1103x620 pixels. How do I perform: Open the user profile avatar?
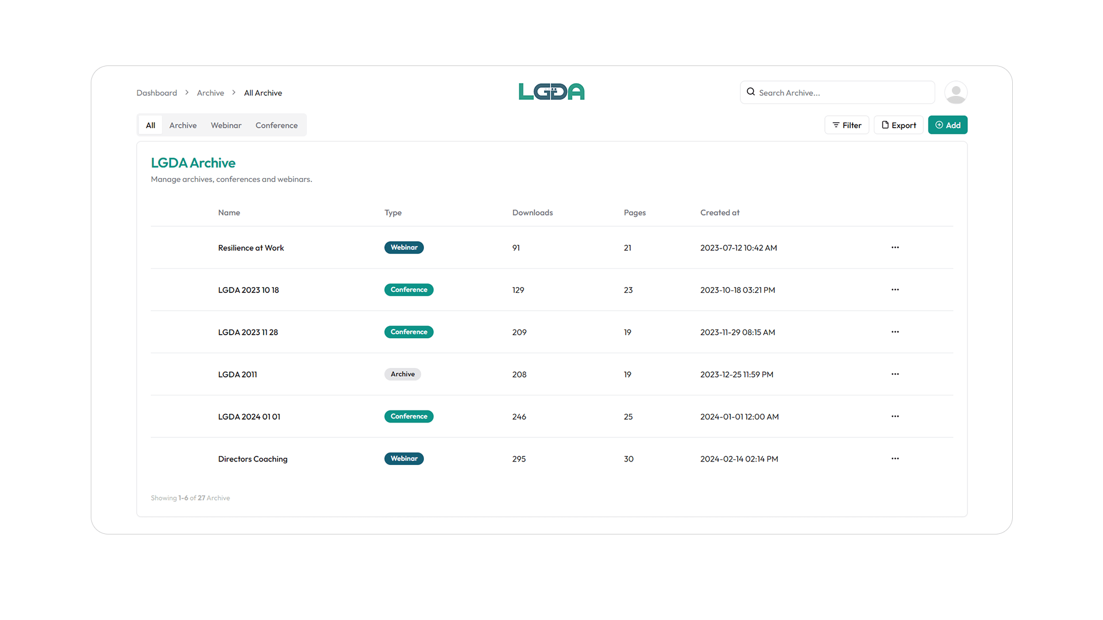[x=956, y=92]
